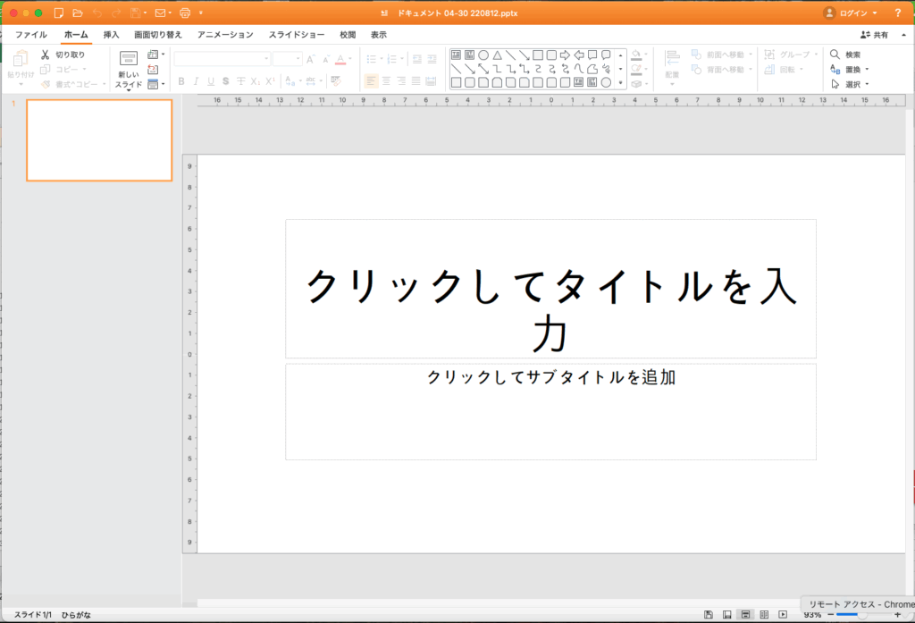
Task: Click the 共有 (Share) button
Action: 874,35
